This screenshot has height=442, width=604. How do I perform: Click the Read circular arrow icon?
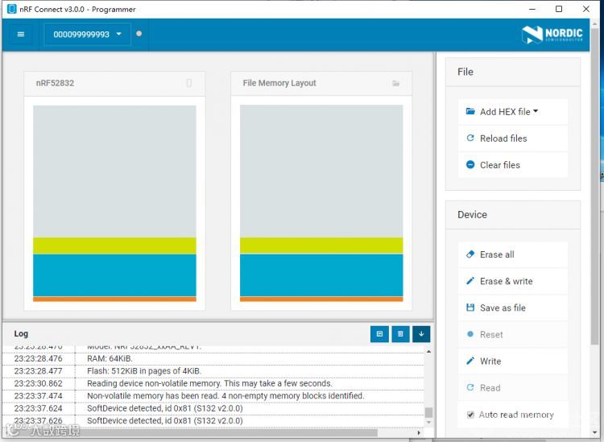(470, 387)
